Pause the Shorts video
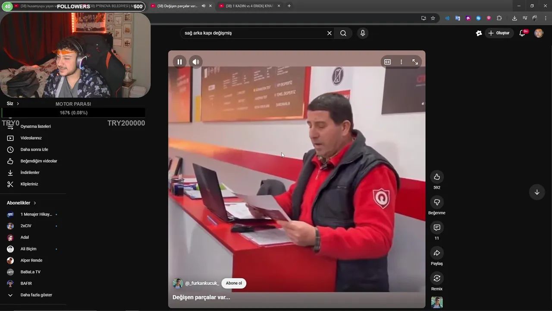552x311 pixels. (x=179, y=62)
